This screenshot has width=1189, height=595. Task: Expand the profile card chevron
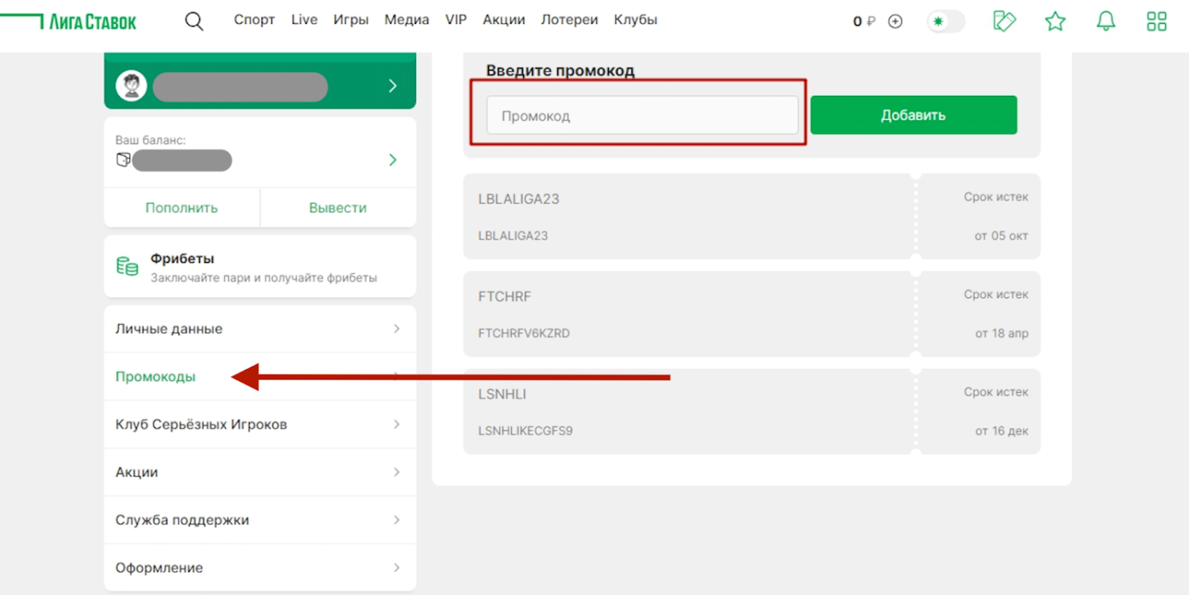click(392, 86)
